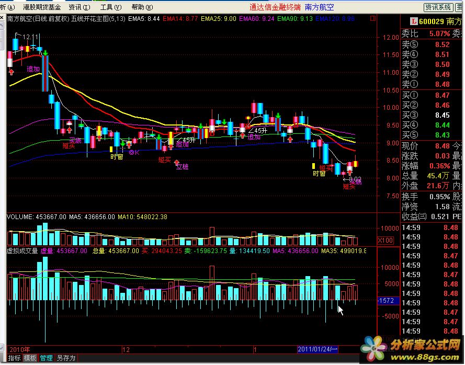Click the 收益(三) 0.521 row
The width and height of the screenshot is (465, 365).
(426, 216)
